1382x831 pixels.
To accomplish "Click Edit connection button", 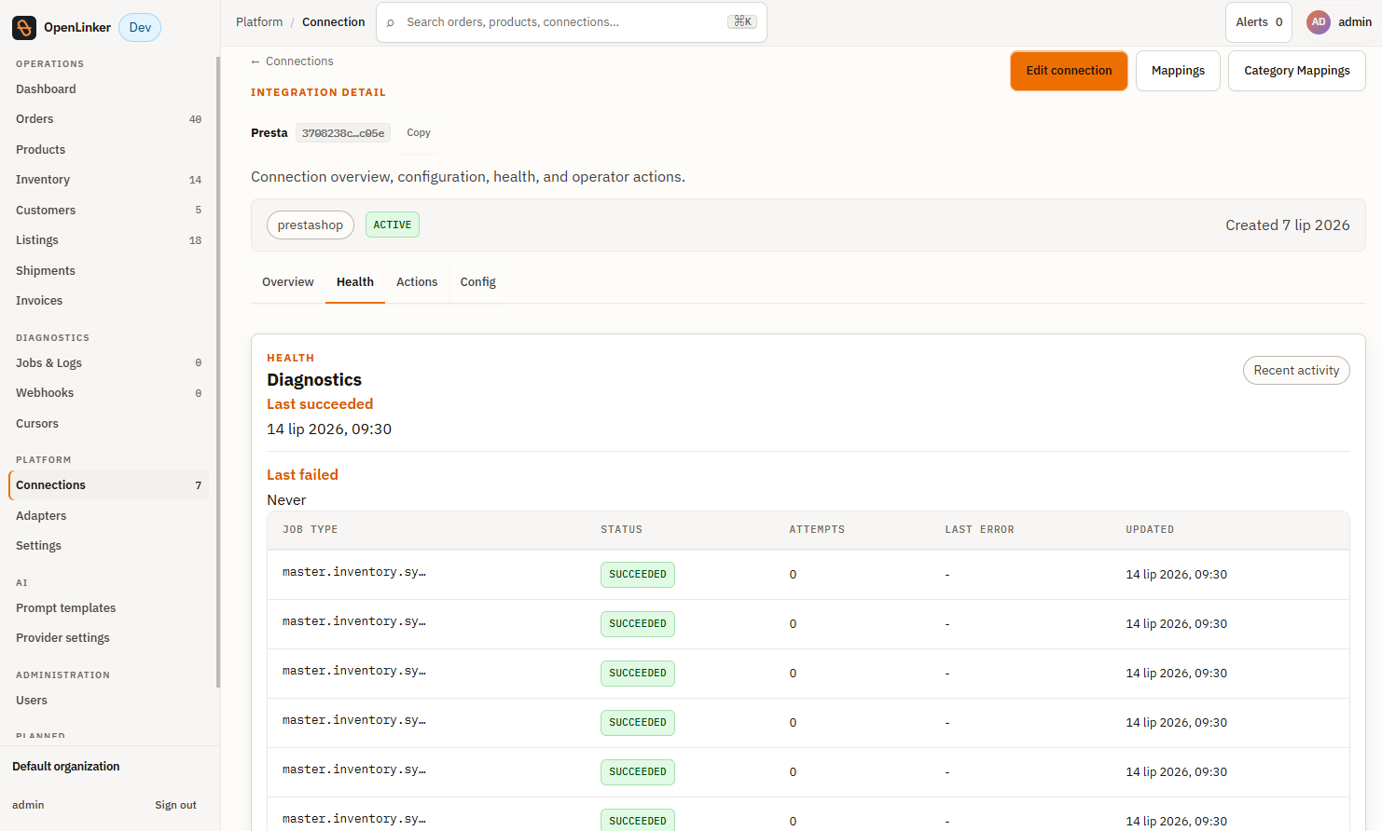I will pos(1069,71).
